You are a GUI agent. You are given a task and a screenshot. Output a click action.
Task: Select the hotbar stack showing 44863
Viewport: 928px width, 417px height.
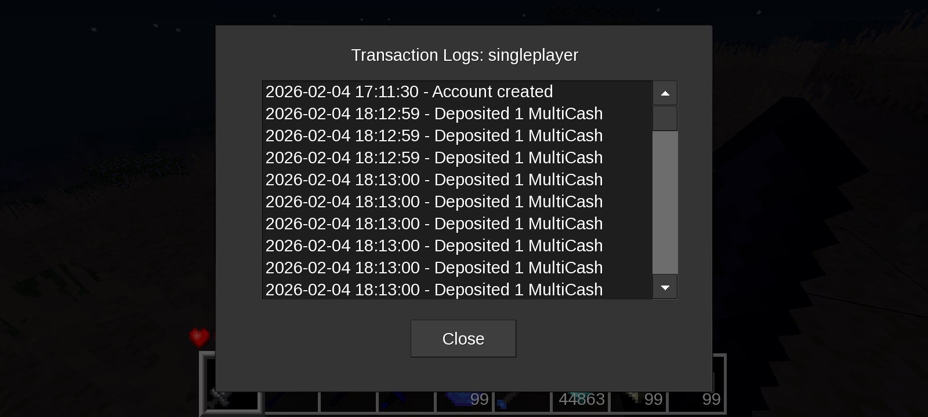(x=580, y=400)
